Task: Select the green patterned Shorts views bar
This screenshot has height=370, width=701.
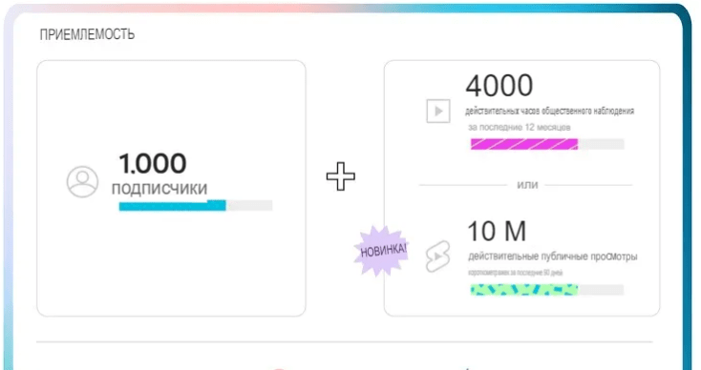Action: tap(524, 290)
